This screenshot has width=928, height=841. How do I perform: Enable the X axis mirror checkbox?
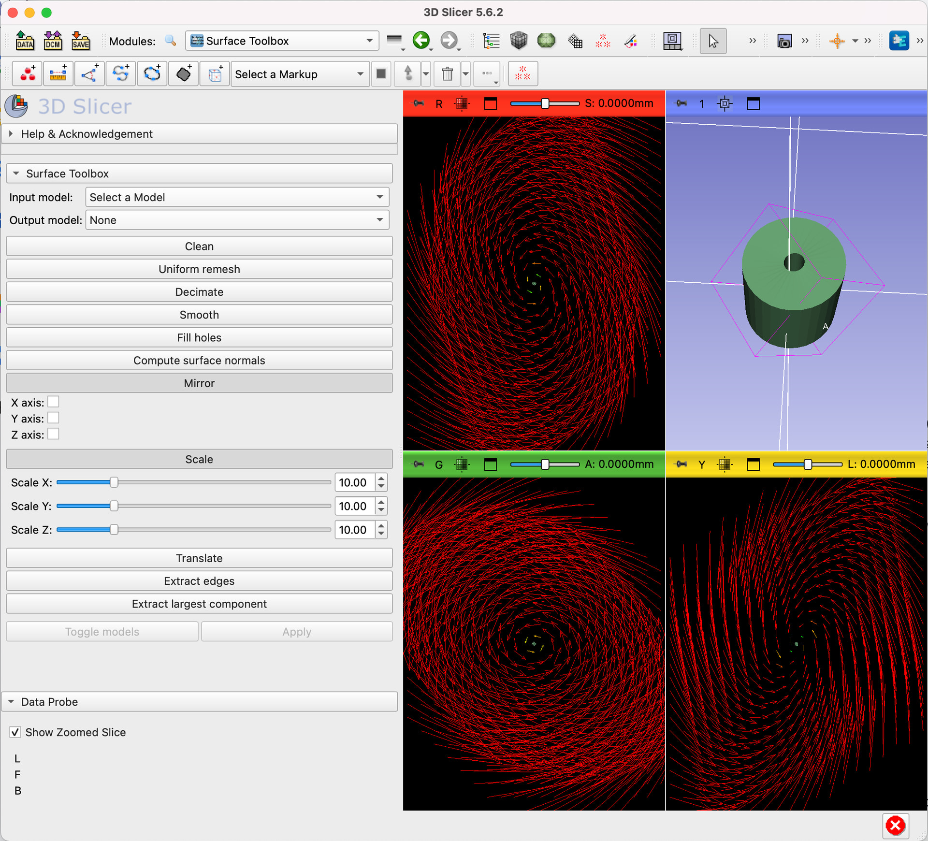(x=54, y=402)
